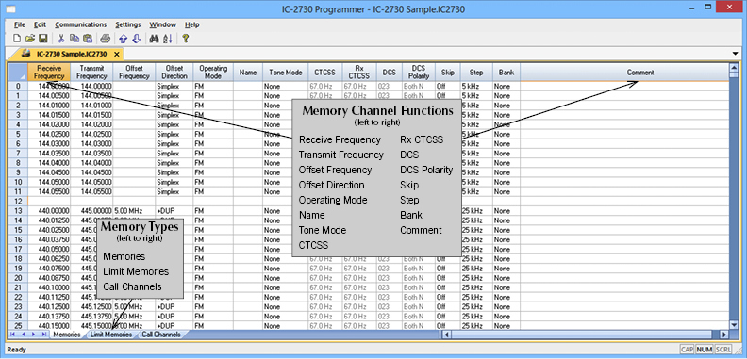Go to next sheet tab navigation arrow
Screen dimensions: 747x359
34,335
